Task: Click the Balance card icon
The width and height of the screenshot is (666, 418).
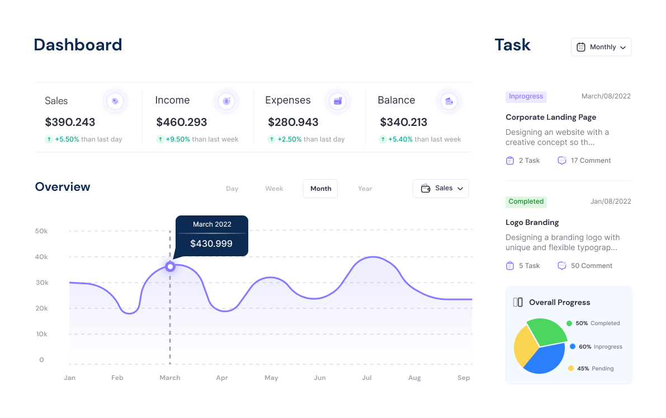Action: point(449,101)
